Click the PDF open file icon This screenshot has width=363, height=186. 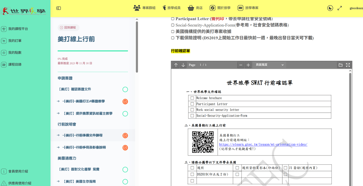pos(341,65)
